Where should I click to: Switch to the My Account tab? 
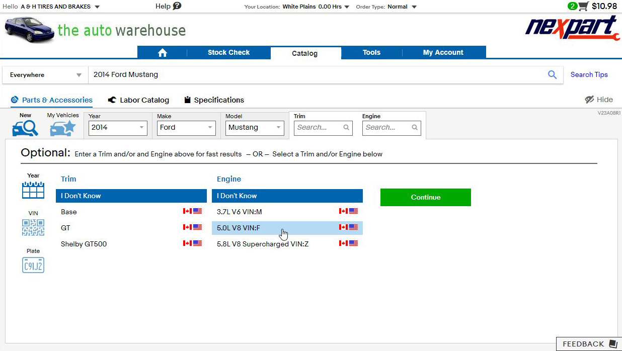coord(443,52)
